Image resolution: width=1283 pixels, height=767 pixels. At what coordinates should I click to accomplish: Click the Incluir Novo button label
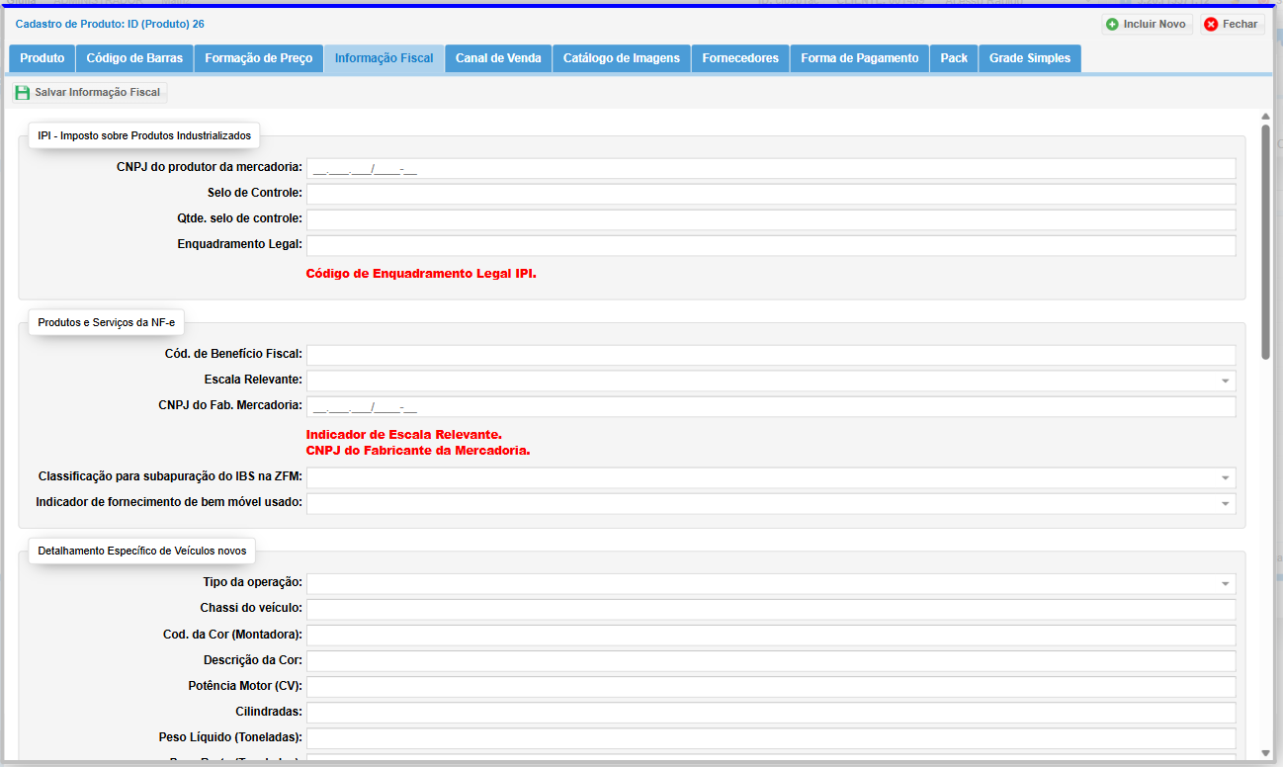click(x=1154, y=24)
